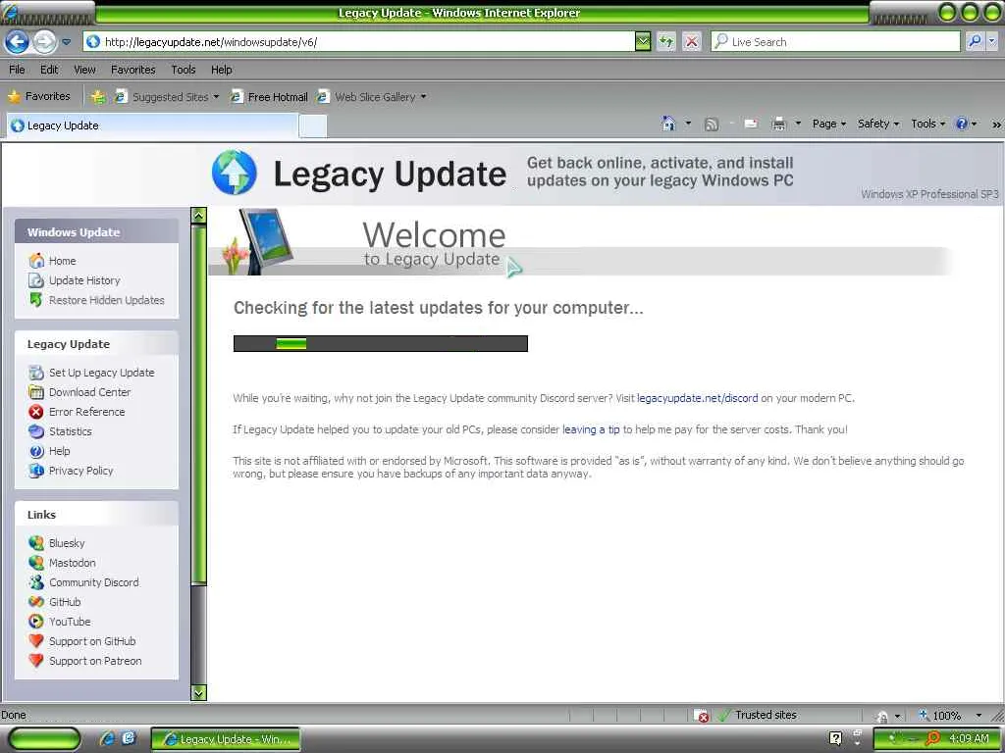The height and width of the screenshot is (753, 1005).
Task: Open the Edit menu
Action: 49,70
